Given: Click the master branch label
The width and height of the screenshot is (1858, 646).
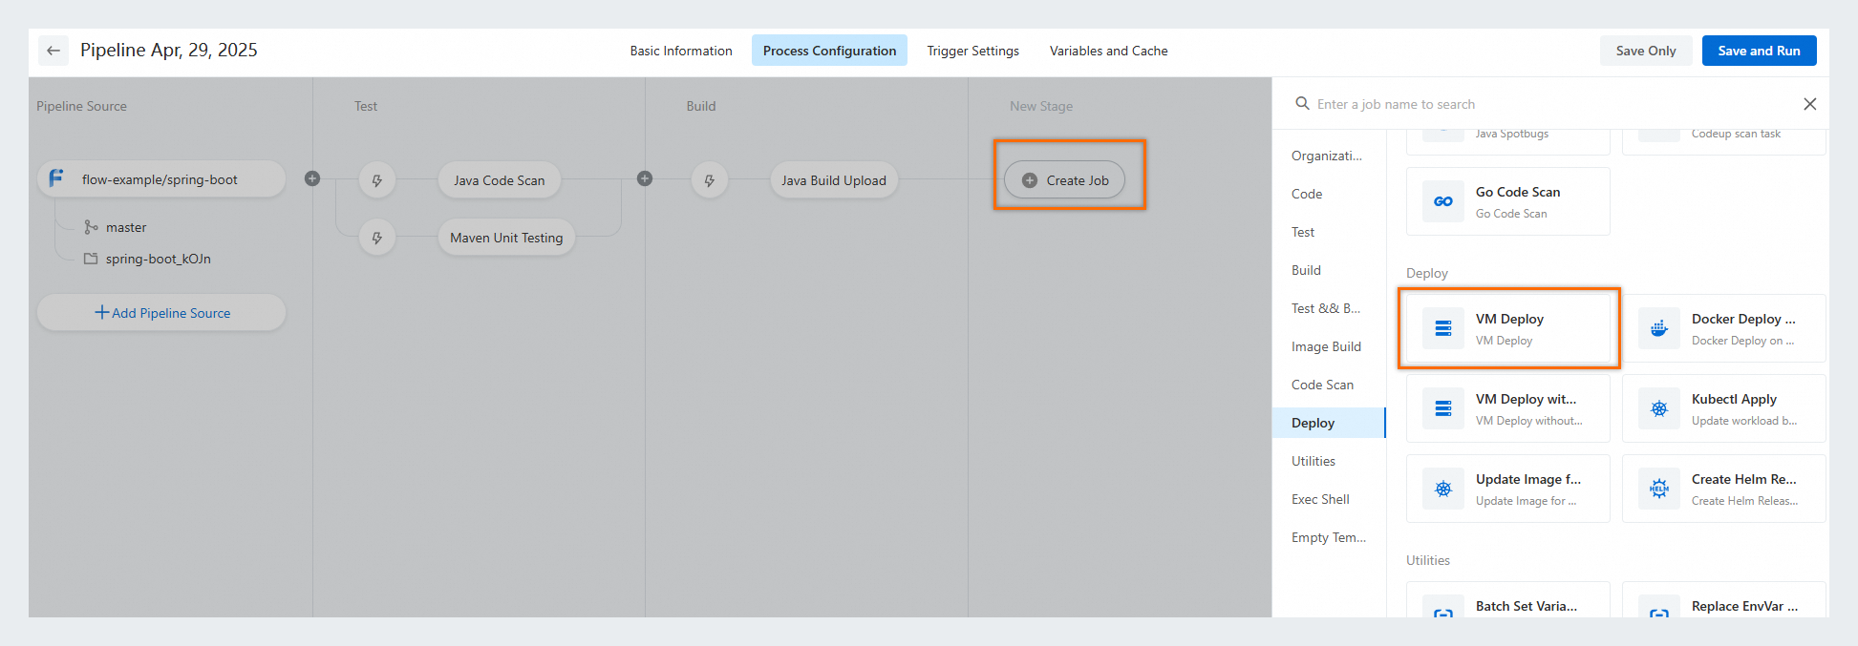Looking at the screenshot, I should click(126, 227).
